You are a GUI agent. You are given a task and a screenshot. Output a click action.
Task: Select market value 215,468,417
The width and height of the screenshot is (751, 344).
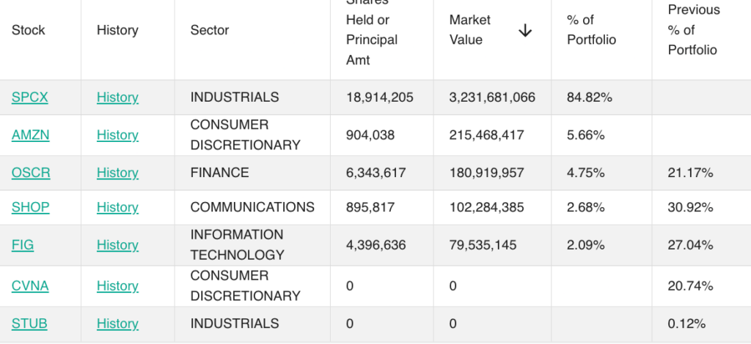(x=487, y=135)
